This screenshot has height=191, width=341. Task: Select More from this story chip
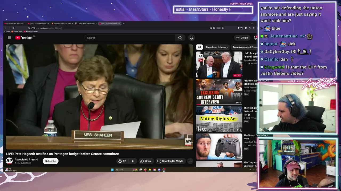[217, 47]
